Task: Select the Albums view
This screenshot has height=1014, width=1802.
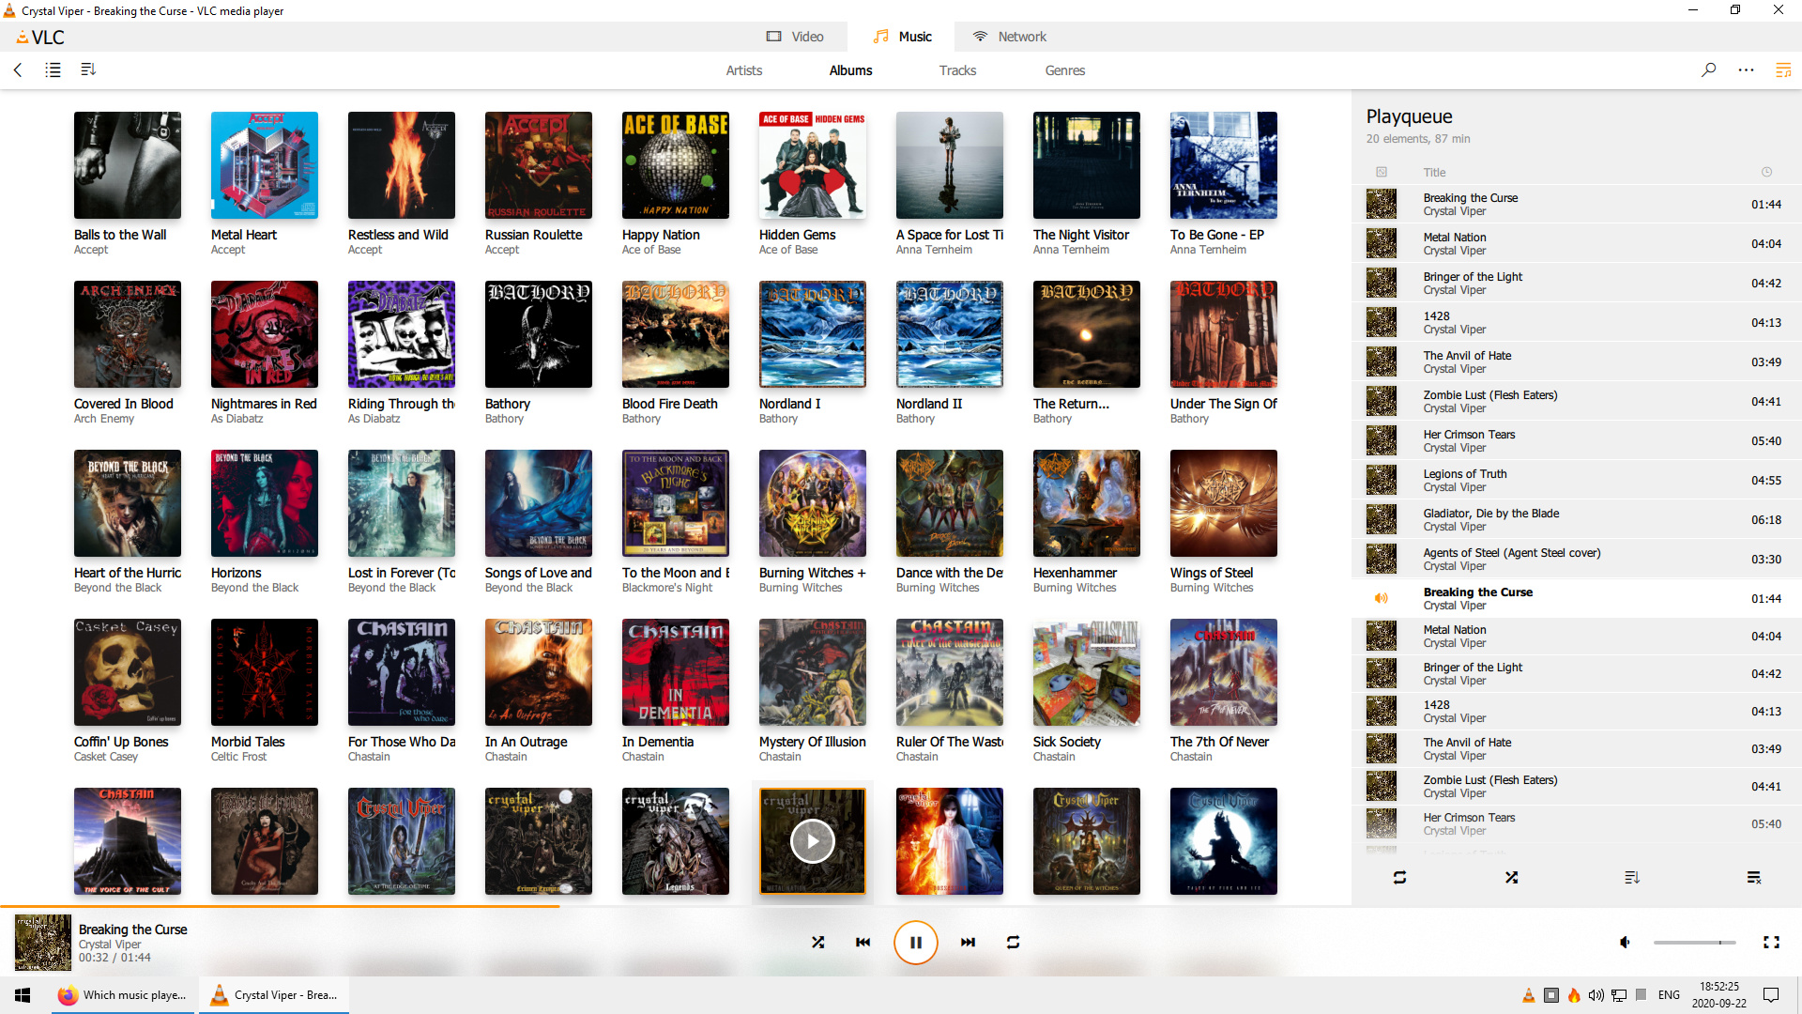Action: [x=850, y=70]
